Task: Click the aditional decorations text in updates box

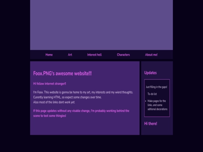Action: point(158,109)
